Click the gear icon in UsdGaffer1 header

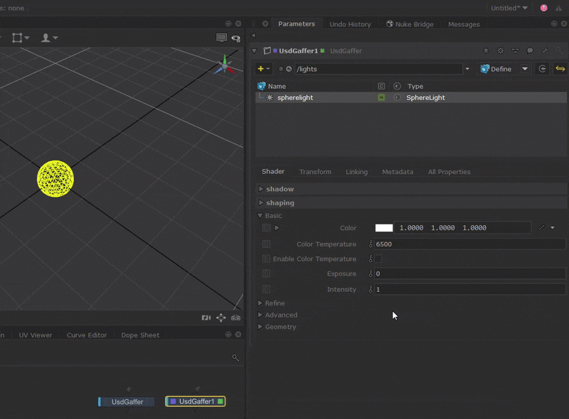[x=500, y=51]
